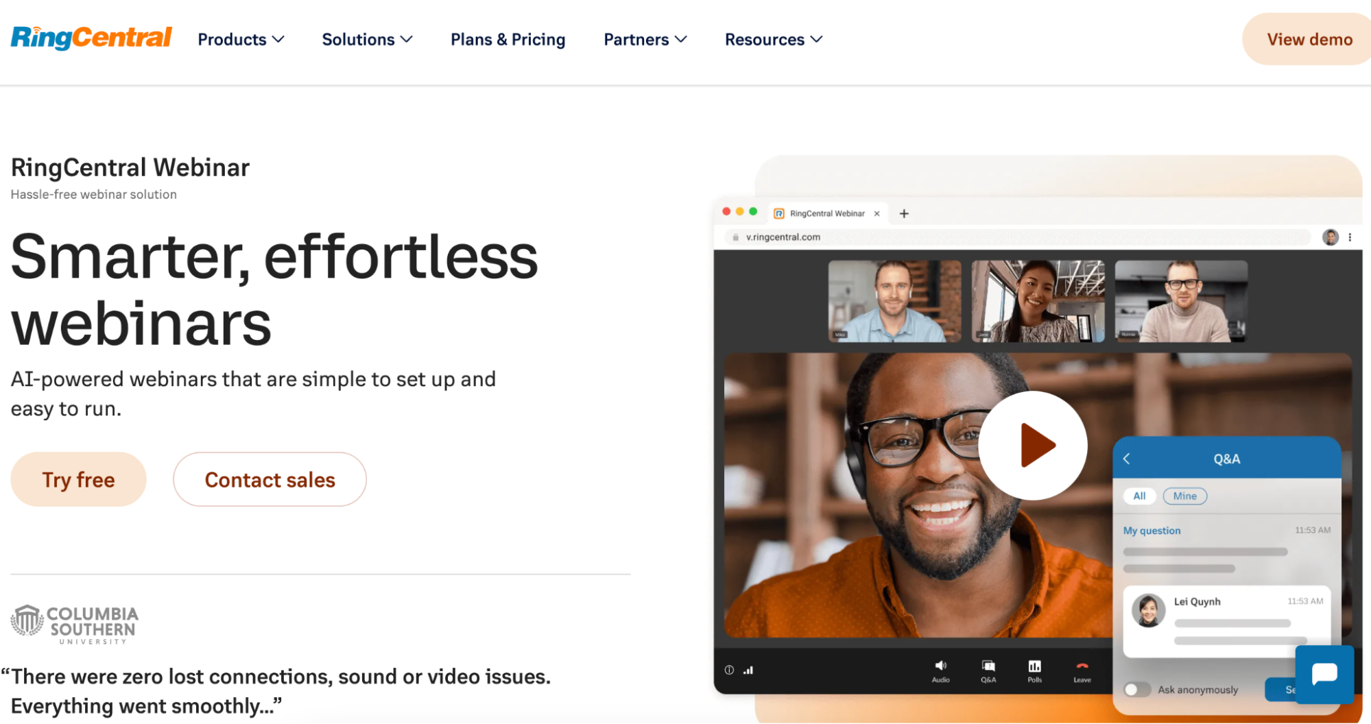The height and width of the screenshot is (724, 1371).
Task: Open the Products dropdown menu
Action: tap(241, 40)
